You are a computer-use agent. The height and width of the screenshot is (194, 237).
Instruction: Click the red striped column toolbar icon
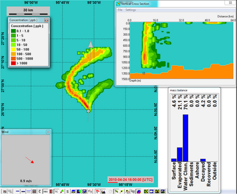[51, 192]
